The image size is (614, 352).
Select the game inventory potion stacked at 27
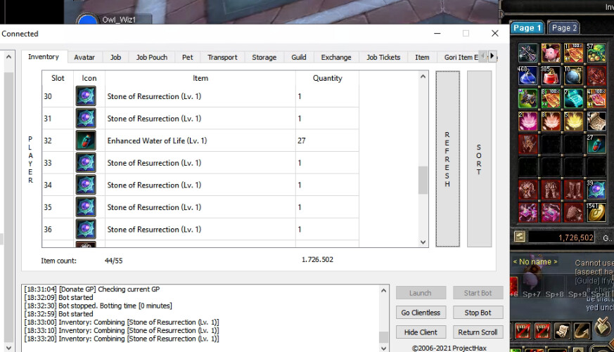pos(596,144)
